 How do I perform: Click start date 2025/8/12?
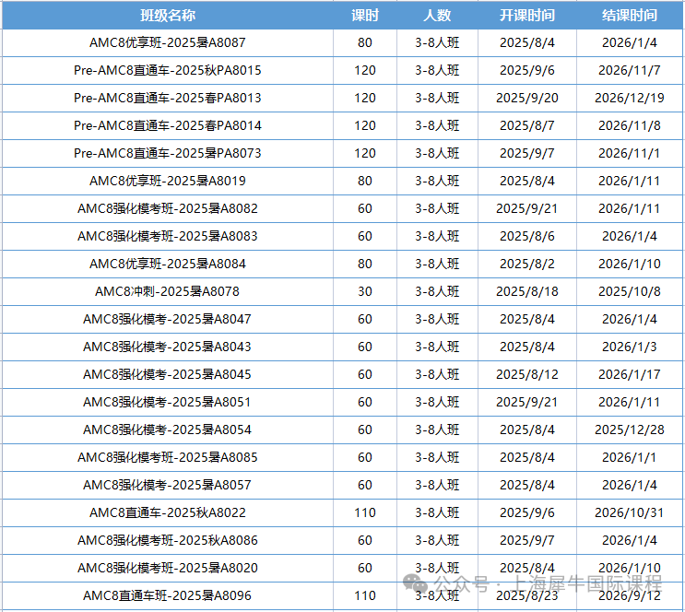(x=526, y=374)
